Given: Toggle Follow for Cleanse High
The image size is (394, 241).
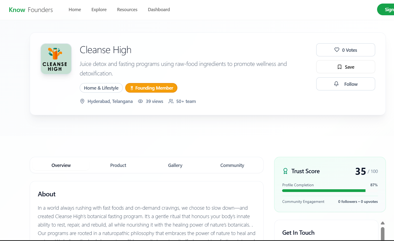Looking at the screenshot, I should click(x=345, y=84).
